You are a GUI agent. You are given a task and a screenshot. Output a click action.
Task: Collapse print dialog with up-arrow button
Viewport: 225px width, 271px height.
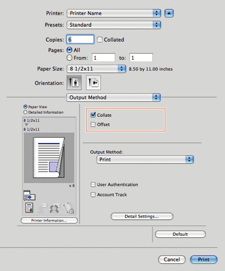point(169,13)
